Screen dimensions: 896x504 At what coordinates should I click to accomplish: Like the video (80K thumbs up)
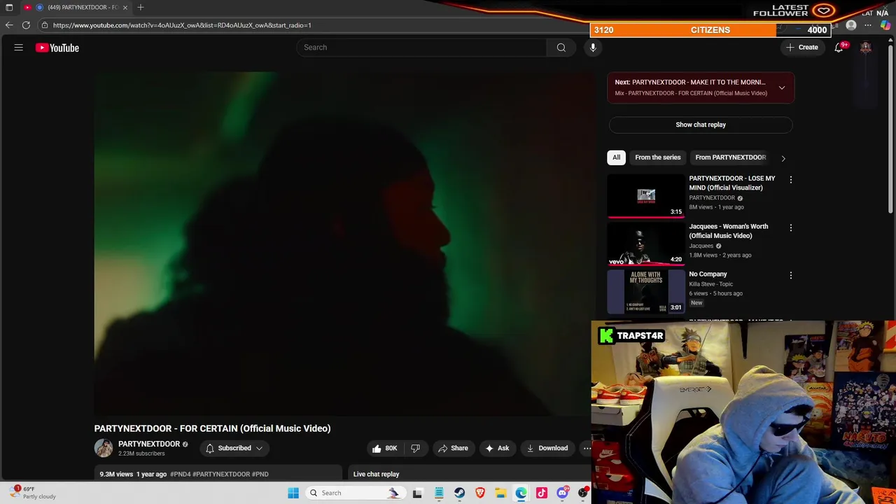[x=384, y=448]
